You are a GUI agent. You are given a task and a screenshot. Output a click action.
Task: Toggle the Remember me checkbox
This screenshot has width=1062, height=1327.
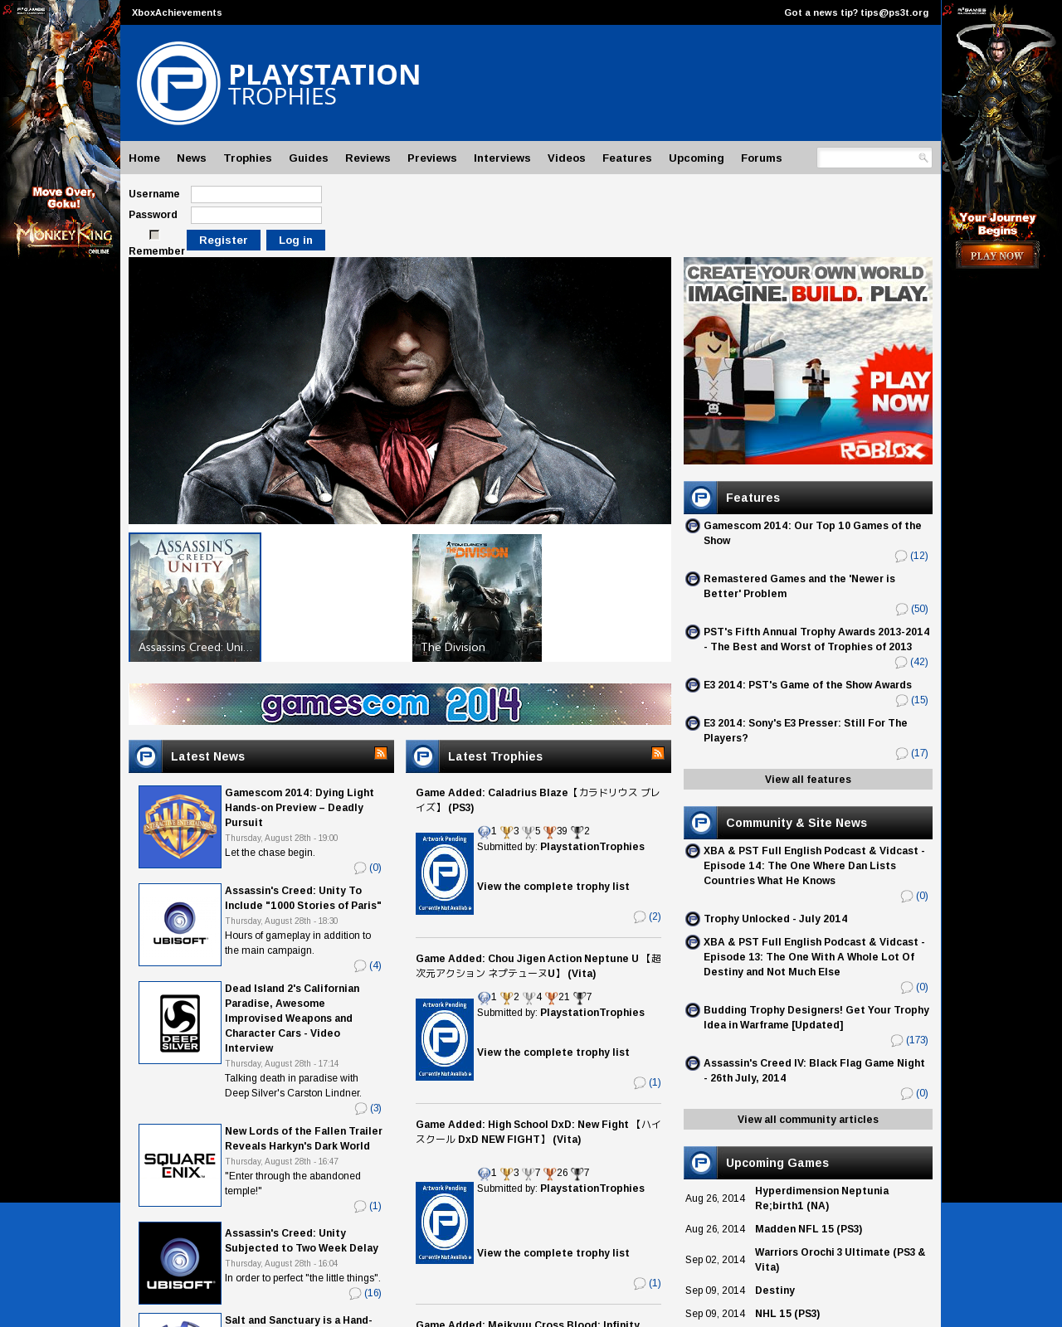154,235
